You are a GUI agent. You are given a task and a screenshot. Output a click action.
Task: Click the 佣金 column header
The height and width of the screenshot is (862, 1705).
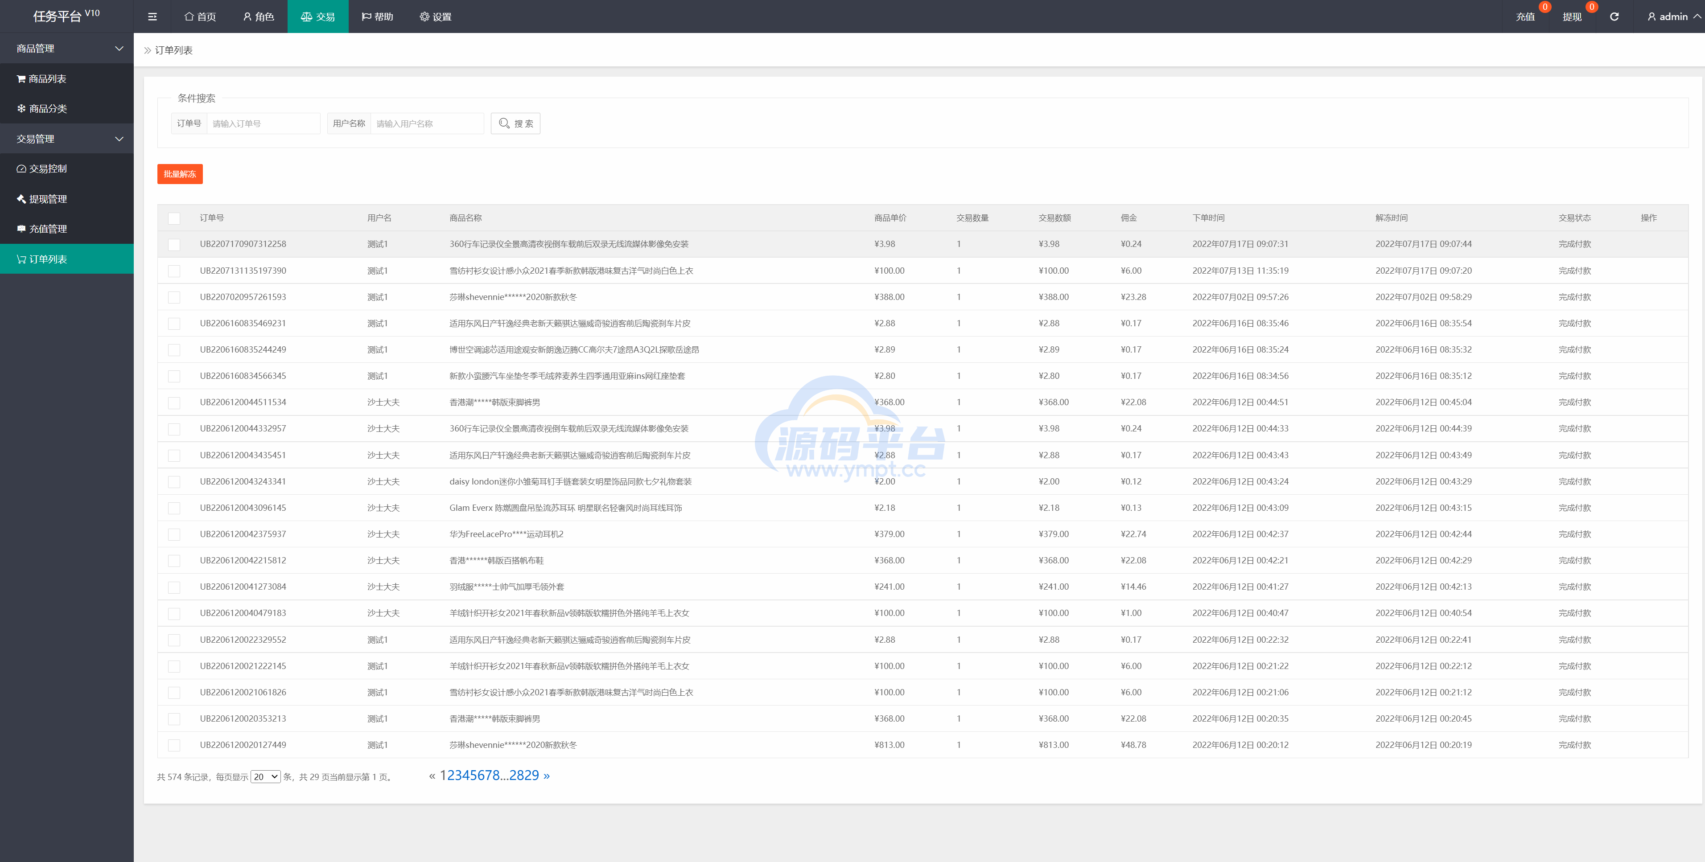pos(1128,218)
